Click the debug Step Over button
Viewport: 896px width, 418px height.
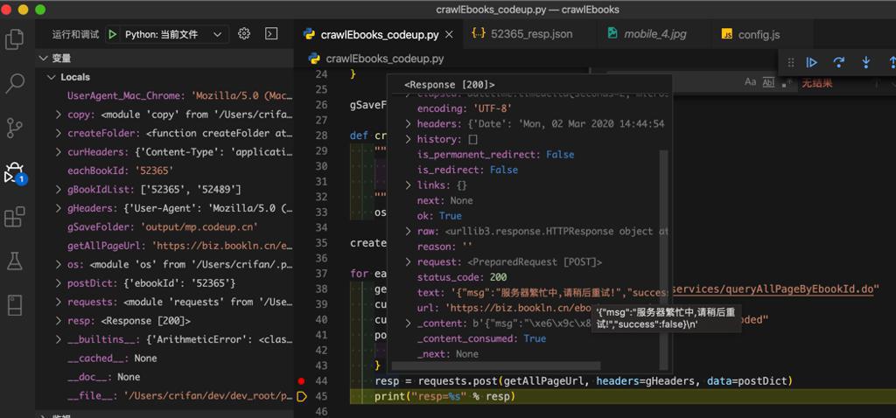coord(838,62)
